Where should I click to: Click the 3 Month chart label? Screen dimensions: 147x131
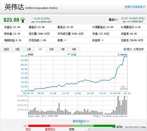(x=123, y=55)
